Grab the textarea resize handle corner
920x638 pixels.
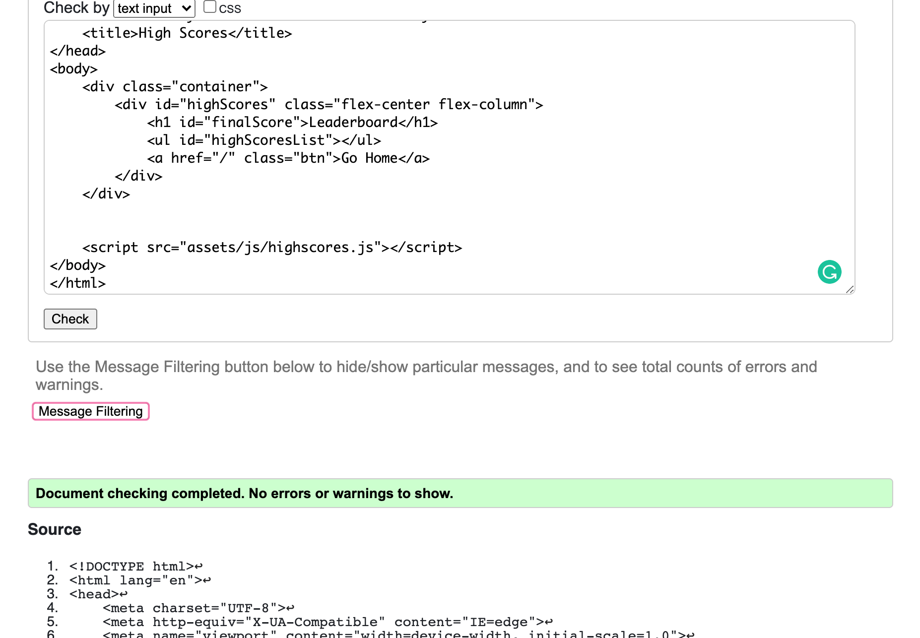tap(850, 289)
